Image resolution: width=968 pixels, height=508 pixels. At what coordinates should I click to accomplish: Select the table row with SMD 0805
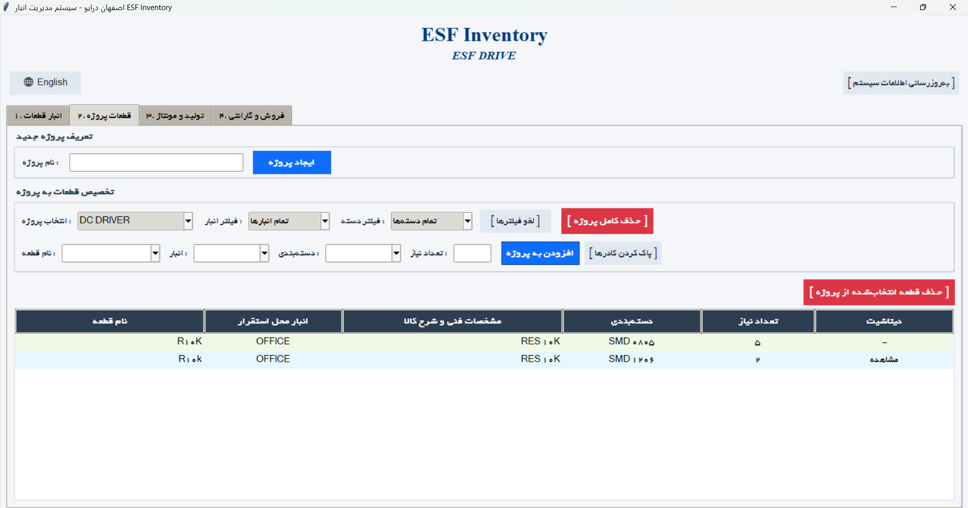click(485, 342)
